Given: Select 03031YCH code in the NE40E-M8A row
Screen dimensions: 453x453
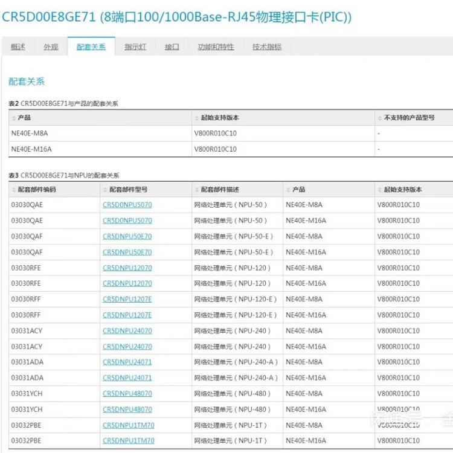Looking at the screenshot, I should point(27,393).
